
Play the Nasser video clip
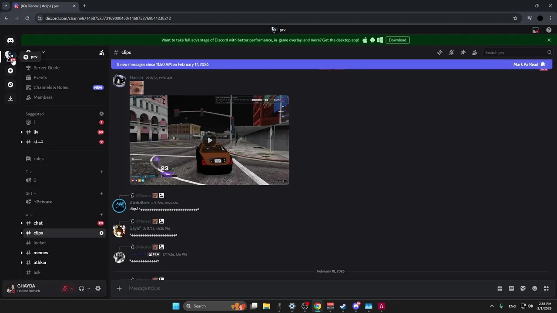tap(210, 140)
